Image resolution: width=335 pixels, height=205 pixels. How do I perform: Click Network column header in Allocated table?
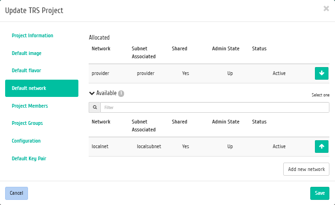point(101,48)
